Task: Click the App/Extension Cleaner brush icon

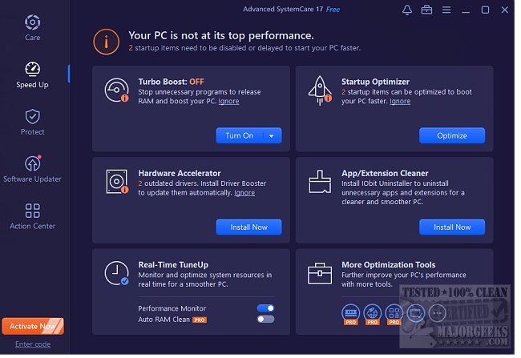Action: [x=320, y=182]
